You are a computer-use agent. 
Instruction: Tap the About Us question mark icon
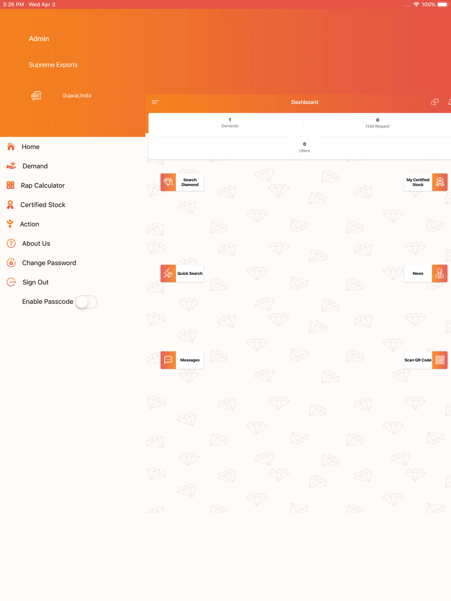point(11,243)
